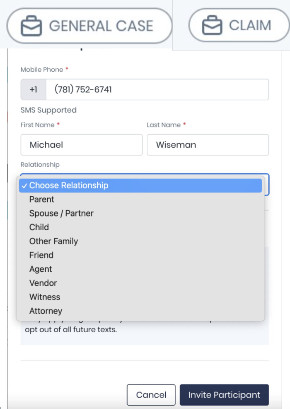290x409 pixels.
Task: Click the briefcase icon in General Case
Action: point(31,26)
